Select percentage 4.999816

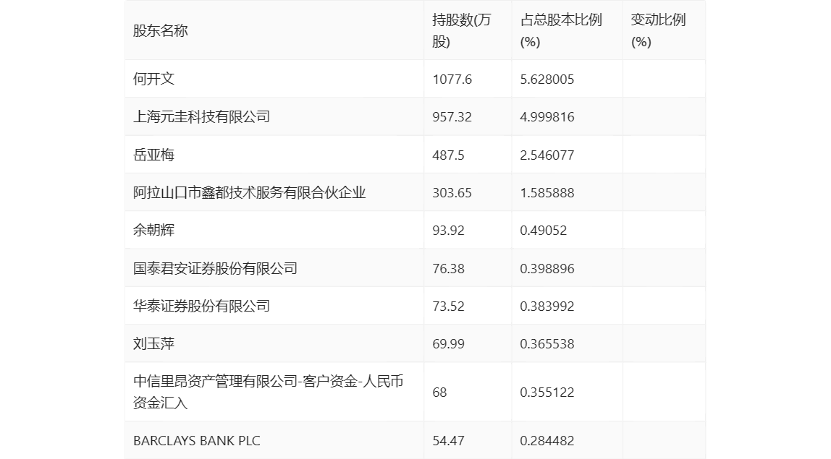coord(547,117)
